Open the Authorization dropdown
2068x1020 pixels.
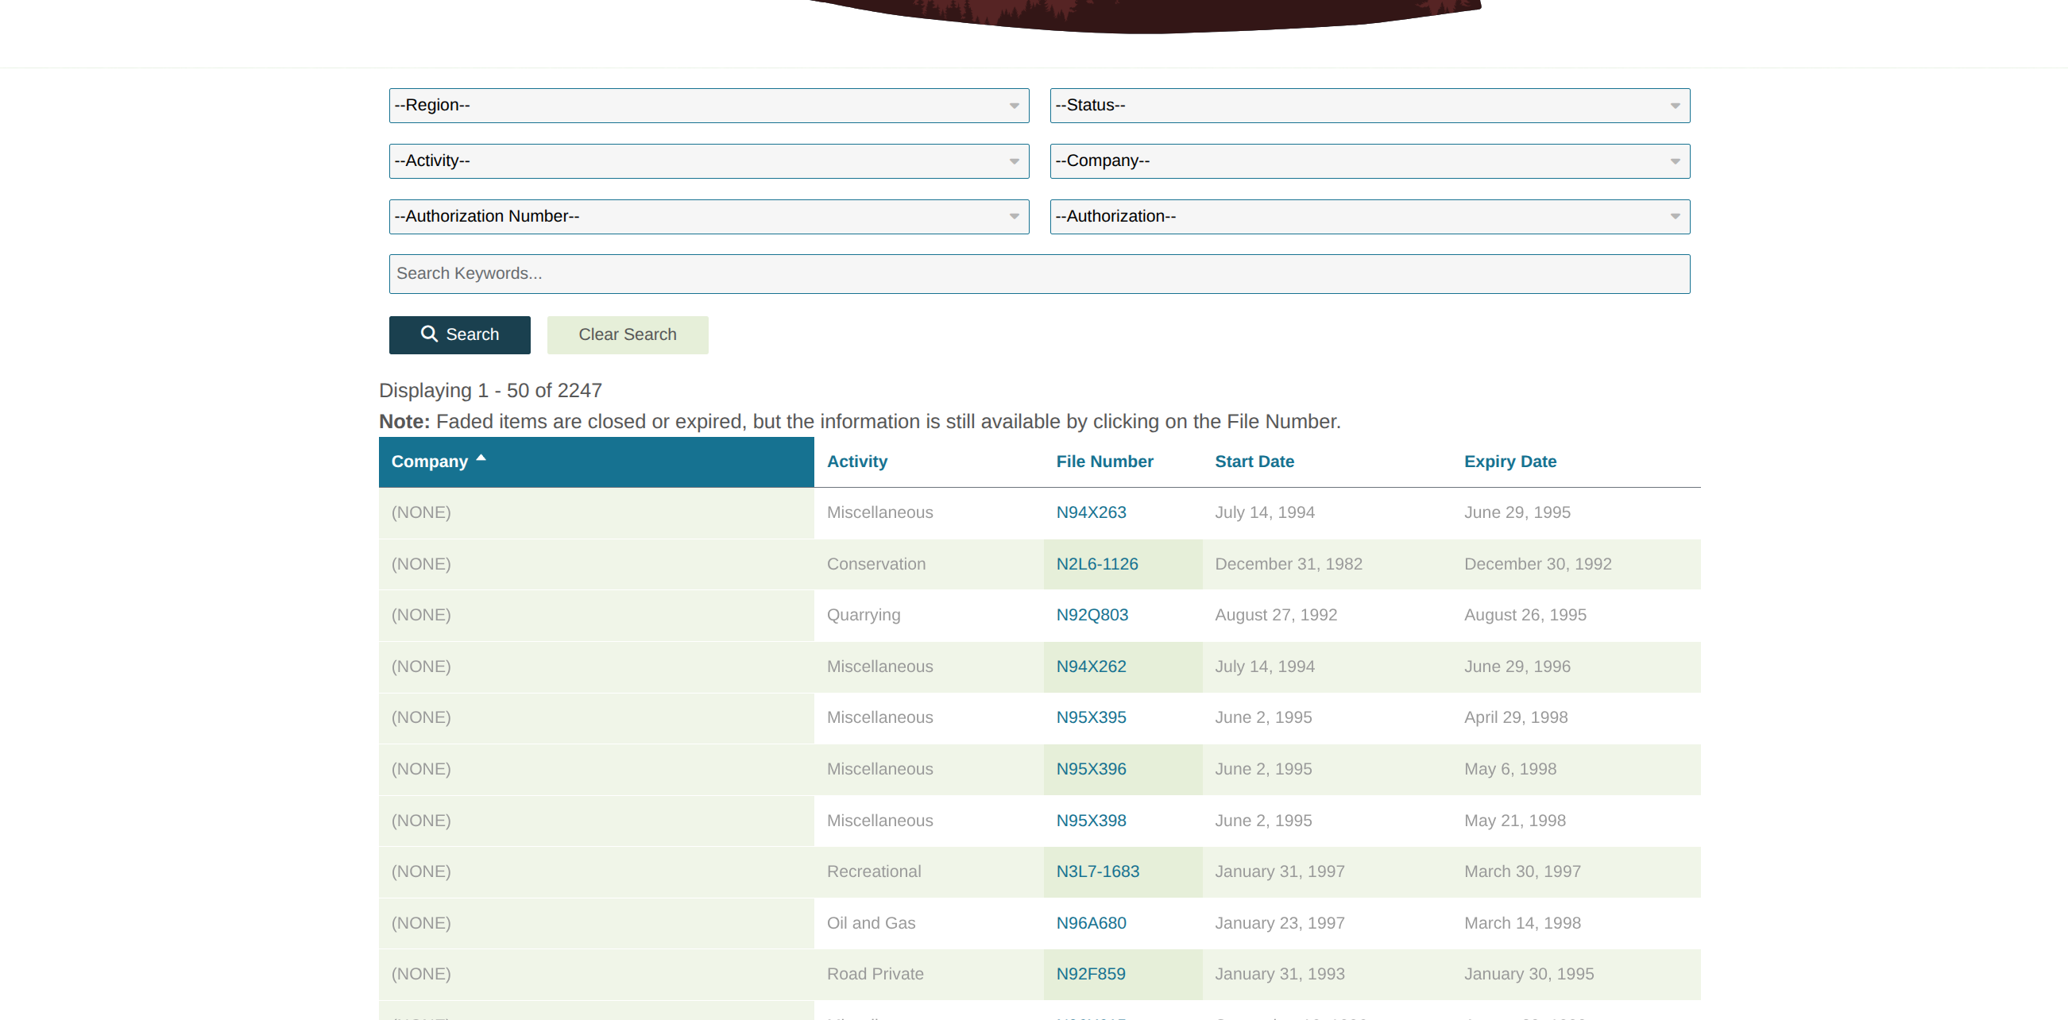(x=1370, y=217)
